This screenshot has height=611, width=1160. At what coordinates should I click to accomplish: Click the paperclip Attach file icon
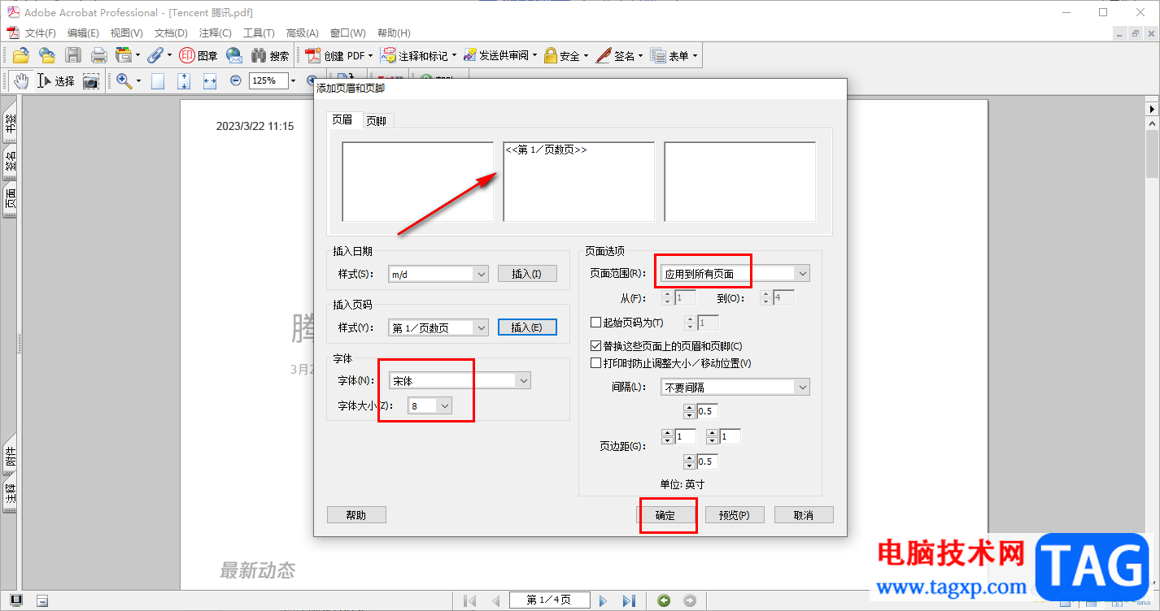coord(155,55)
